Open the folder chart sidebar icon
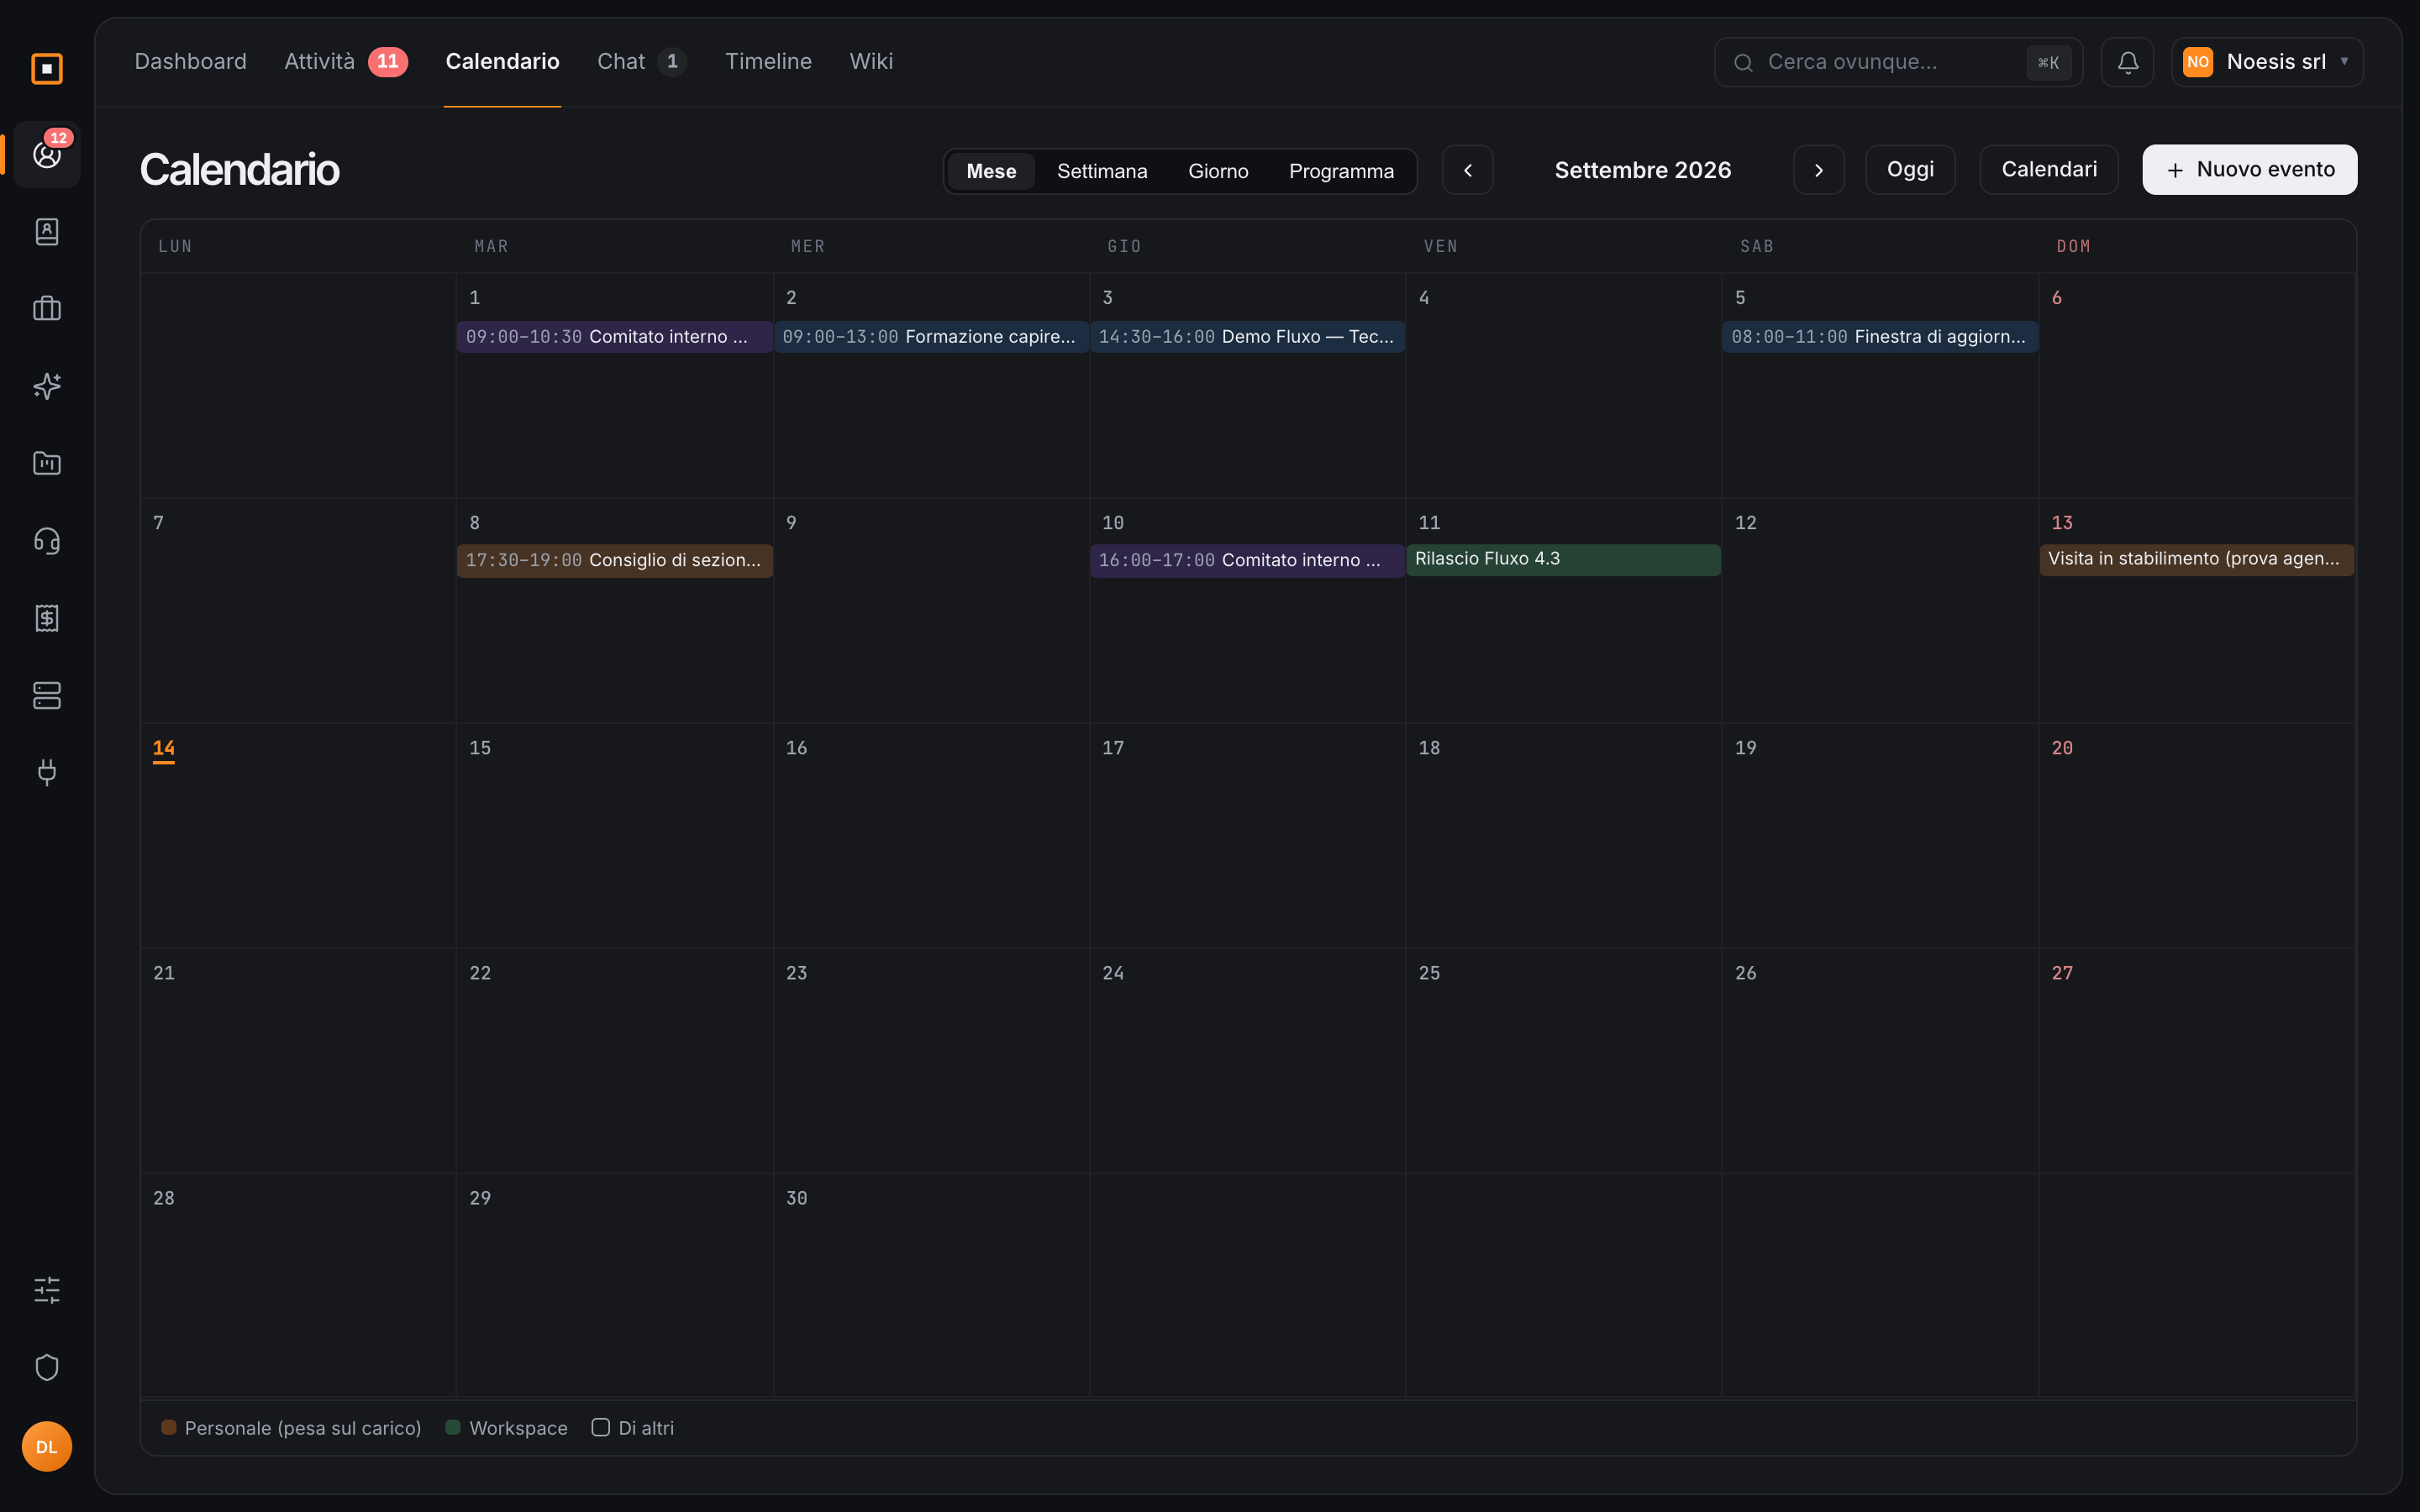 point(47,463)
